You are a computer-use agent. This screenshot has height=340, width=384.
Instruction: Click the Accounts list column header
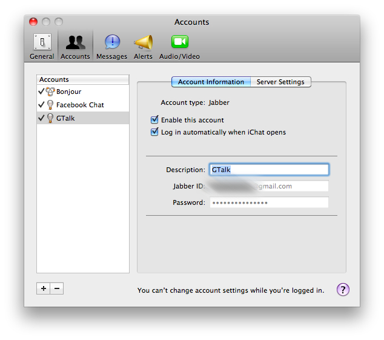[83, 79]
